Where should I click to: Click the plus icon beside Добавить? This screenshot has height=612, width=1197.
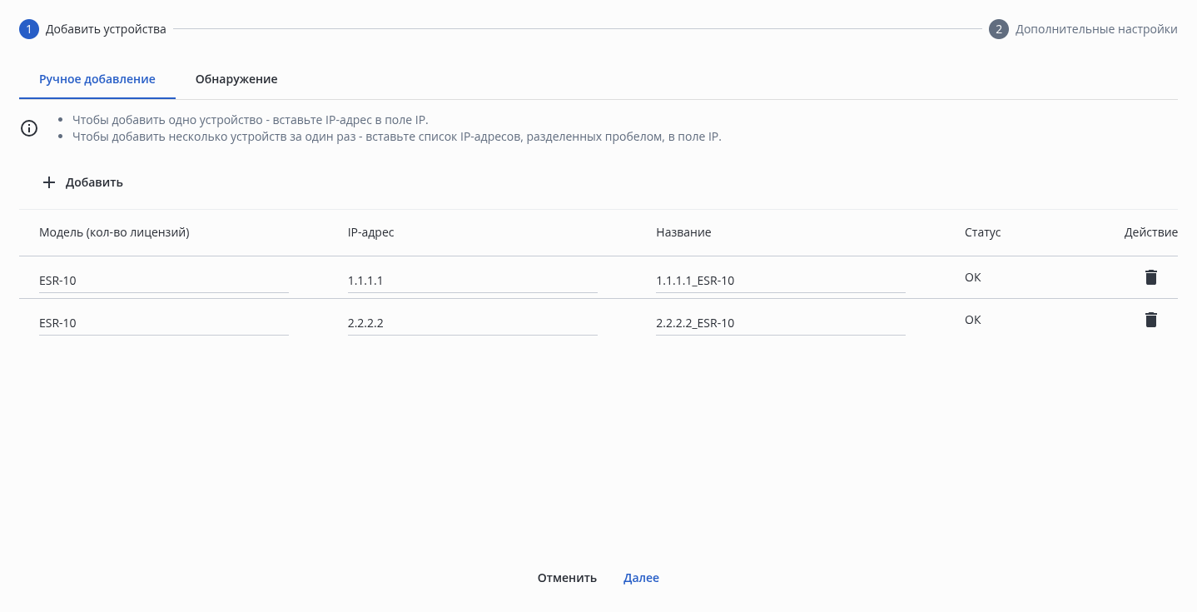coord(49,182)
